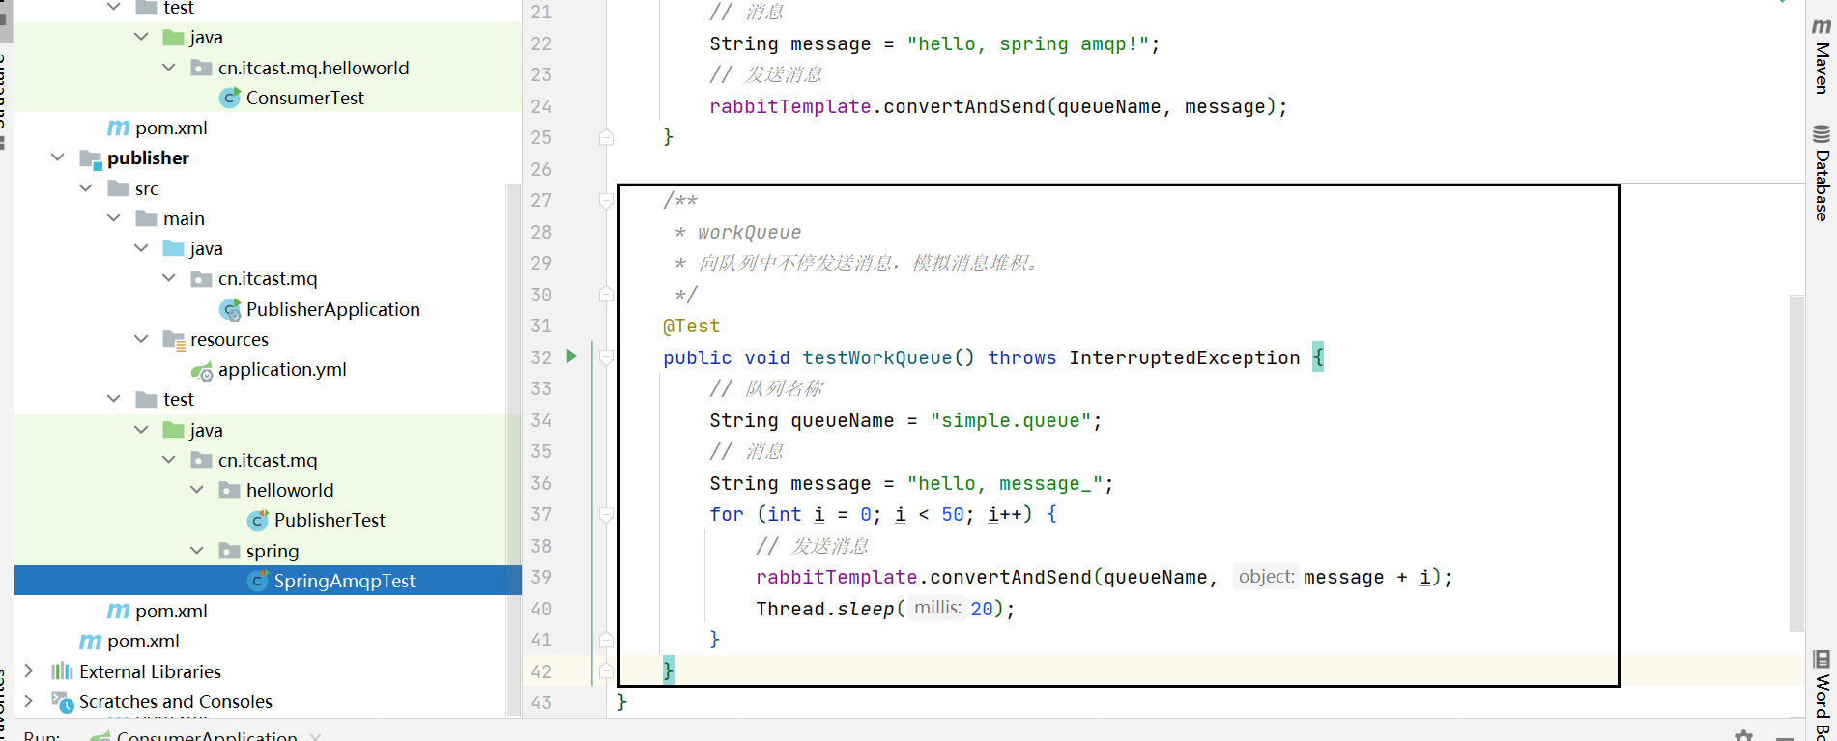Open the Maven tool window

point(1822,56)
